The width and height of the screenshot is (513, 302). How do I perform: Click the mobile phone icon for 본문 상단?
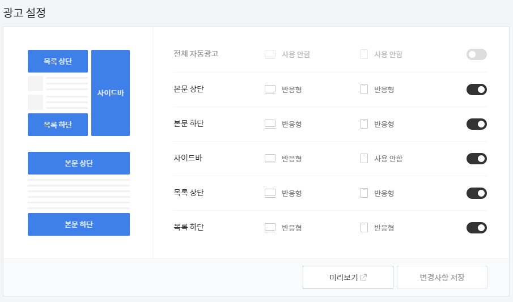[364, 90]
